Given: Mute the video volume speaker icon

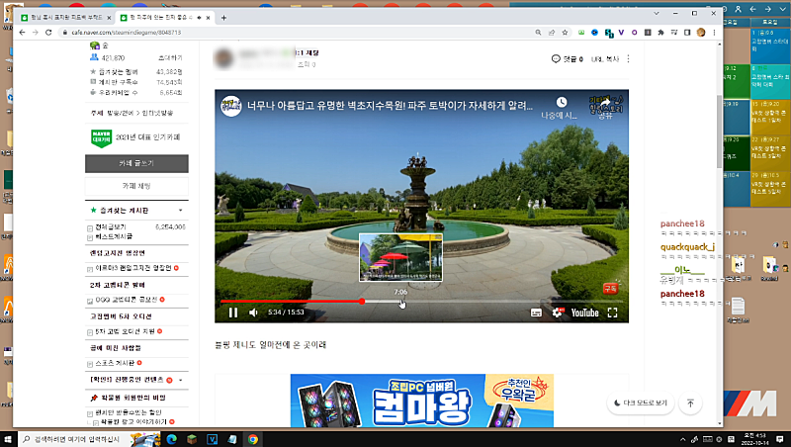Looking at the screenshot, I should click(253, 313).
